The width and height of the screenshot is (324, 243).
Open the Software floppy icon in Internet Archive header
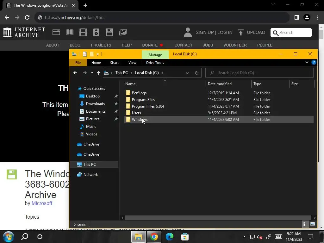(109, 33)
